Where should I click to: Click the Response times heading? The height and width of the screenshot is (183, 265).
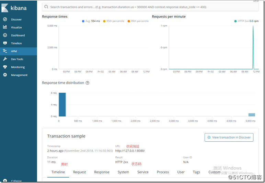coord(55,16)
